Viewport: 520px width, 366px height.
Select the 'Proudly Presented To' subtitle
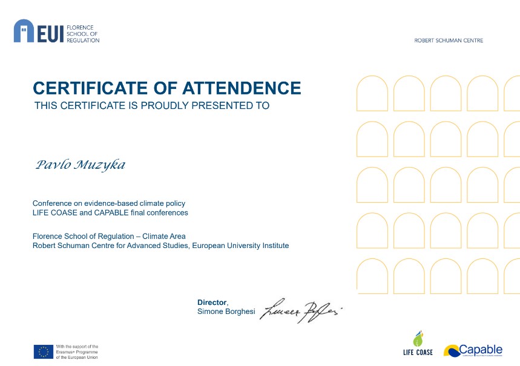click(151, 106)
